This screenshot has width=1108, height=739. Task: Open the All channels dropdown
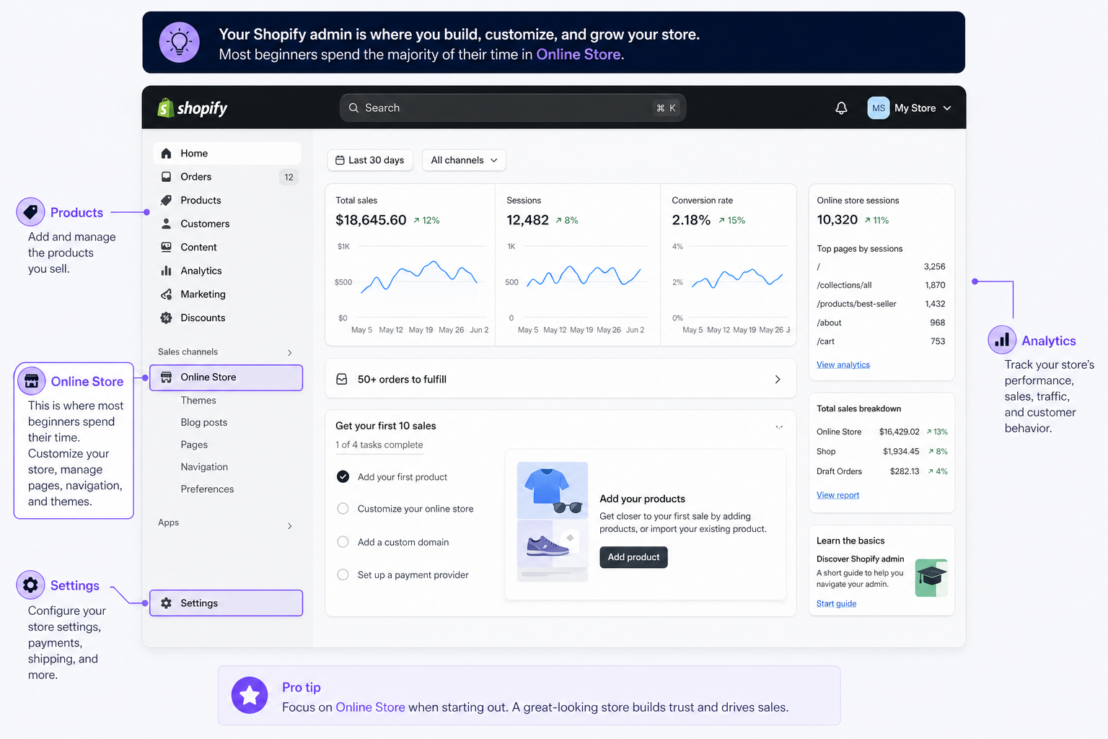pyautogui.click(x=464, y=160)
